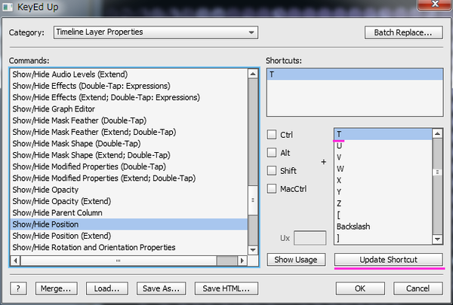Choose key Z in the key list
Image resolution: width=453 pixels, height=305 pixels.
383,203
